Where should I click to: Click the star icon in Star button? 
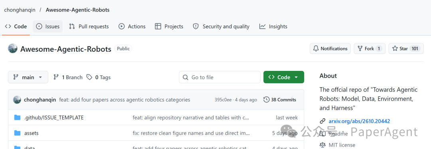coord(395,49)
